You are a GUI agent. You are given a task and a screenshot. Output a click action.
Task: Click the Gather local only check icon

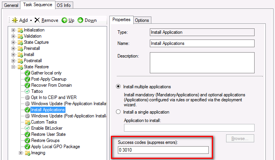click(27, 73)
